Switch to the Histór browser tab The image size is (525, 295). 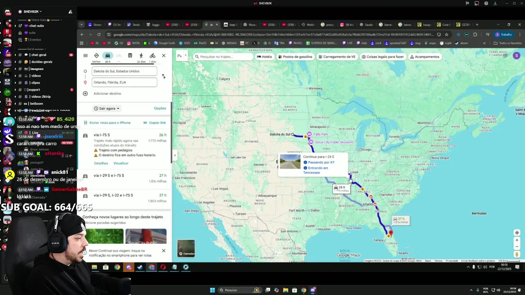tap(308, 25)
